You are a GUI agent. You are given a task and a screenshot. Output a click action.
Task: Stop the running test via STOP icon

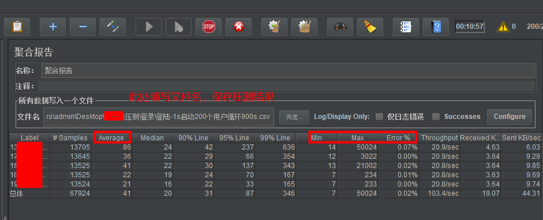pyautogui.click(x=209, y=27)
